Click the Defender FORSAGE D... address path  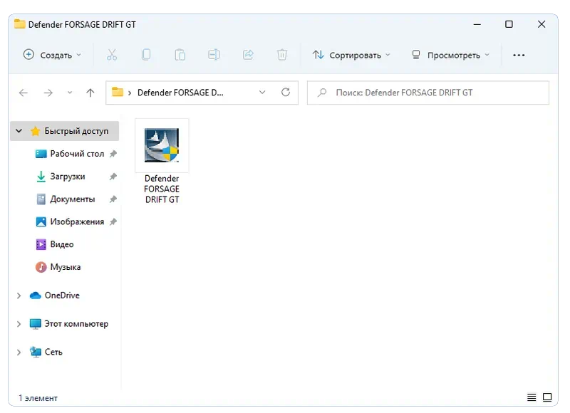pos(180,93)
